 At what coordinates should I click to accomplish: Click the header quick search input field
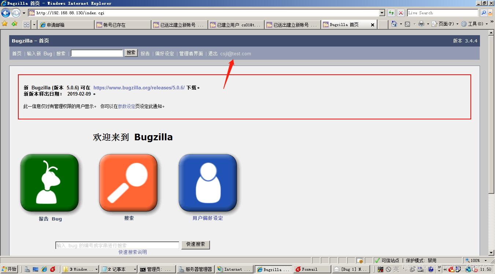(x=97, y=53)
